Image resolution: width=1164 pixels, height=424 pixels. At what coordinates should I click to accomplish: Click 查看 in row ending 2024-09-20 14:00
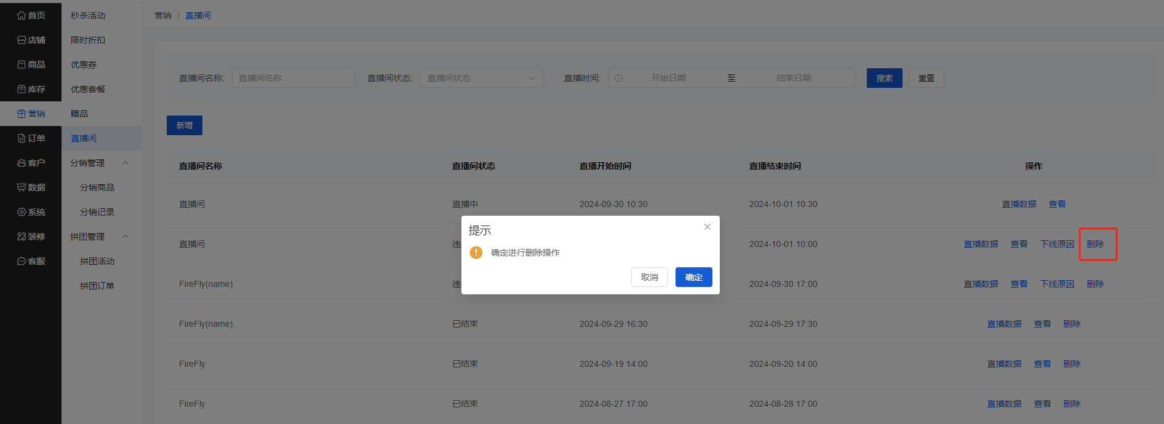pyautogui.click(x=1043, y=364)
